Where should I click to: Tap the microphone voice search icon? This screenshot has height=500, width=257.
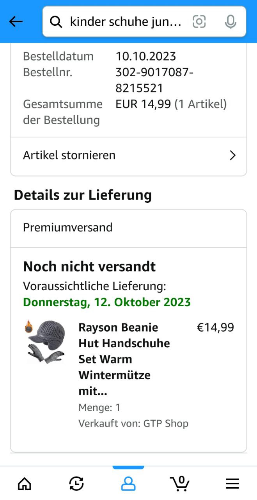point(230,22)
